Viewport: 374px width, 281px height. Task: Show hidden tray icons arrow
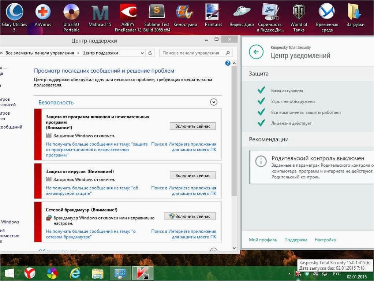coord(289,274)
